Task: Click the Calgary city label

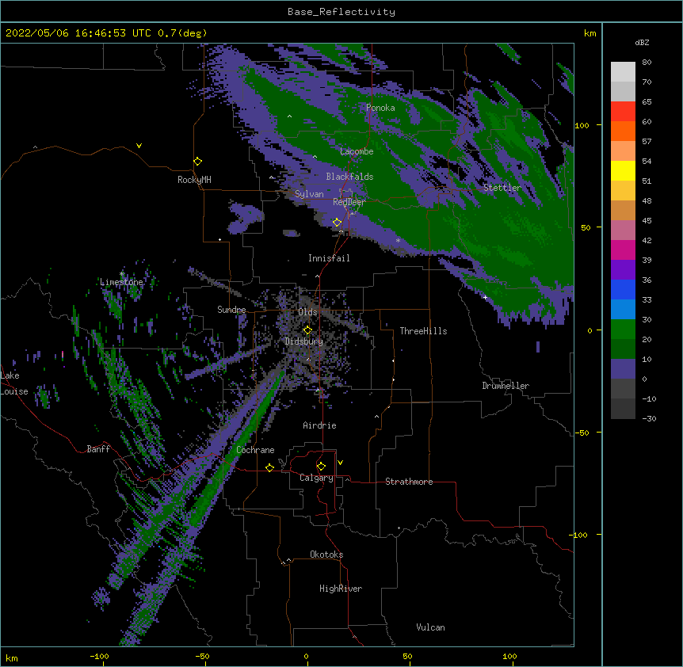Action: pyautogui.click(x=316, y=478)
